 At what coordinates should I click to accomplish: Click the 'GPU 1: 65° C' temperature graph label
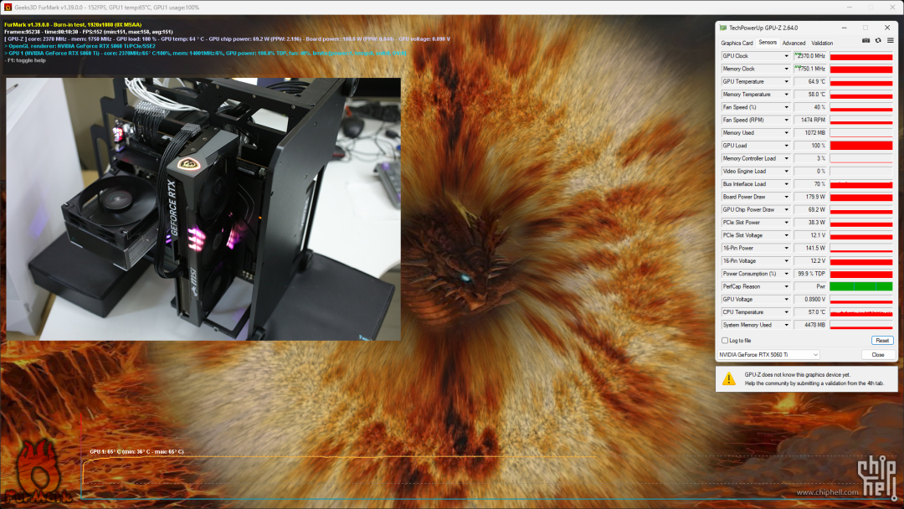136,451
